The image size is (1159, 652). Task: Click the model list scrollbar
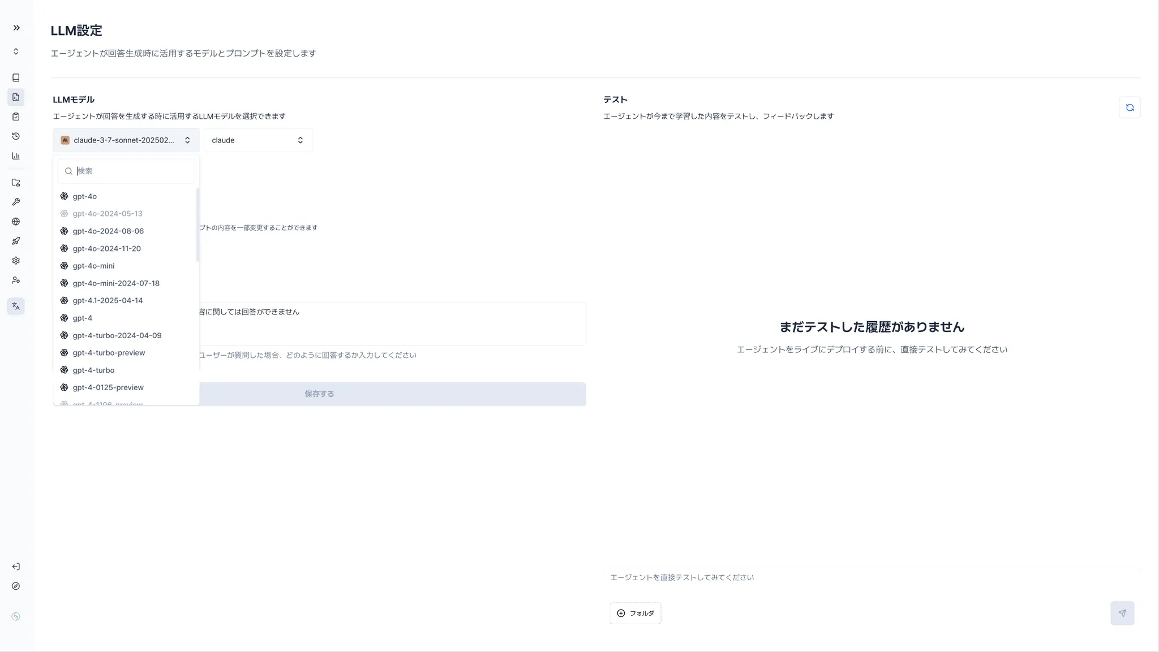coord(198,225)
